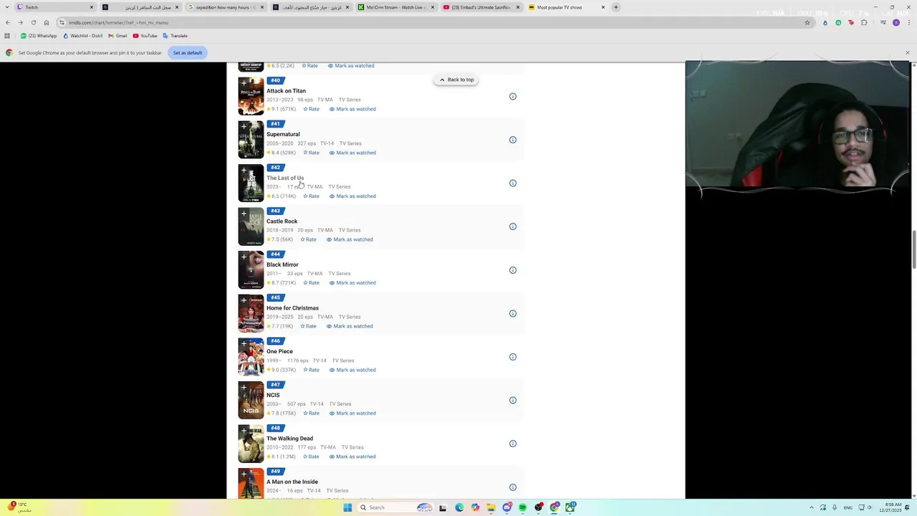This screenshot has width=917, height=516.
Task: Open info icon for The Walking Dead
Action: click(513, 444)
